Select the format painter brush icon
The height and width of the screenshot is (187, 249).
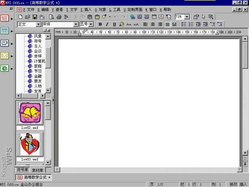[x=104, y=17]
